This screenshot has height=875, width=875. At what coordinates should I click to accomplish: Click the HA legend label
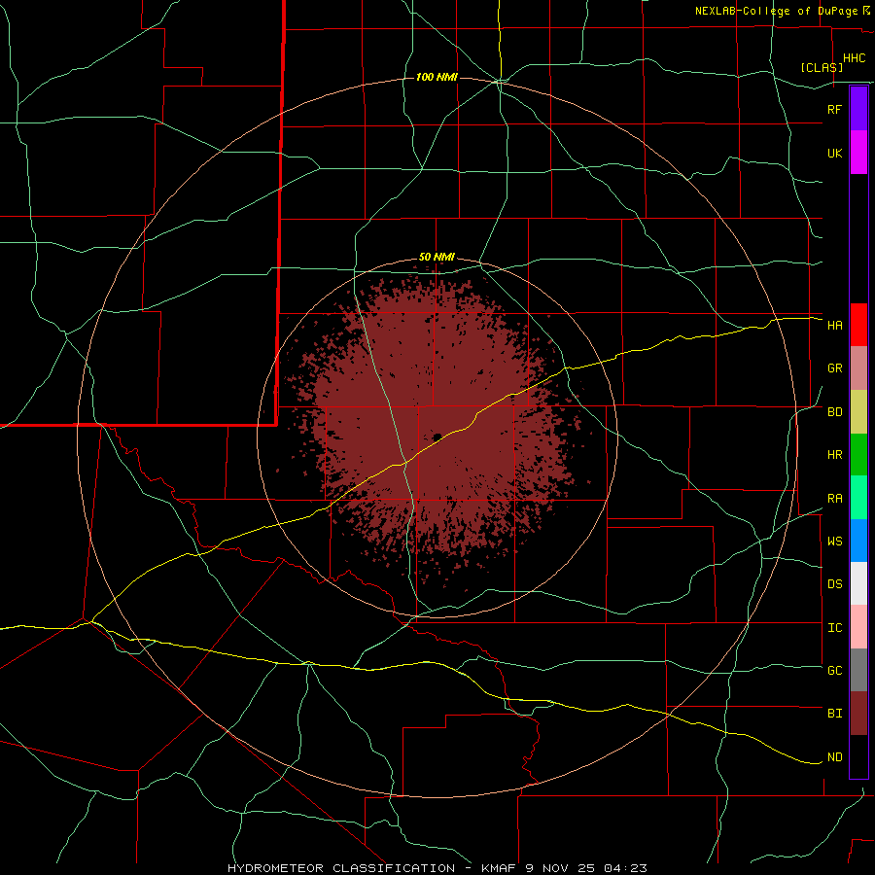pos(834,326)
